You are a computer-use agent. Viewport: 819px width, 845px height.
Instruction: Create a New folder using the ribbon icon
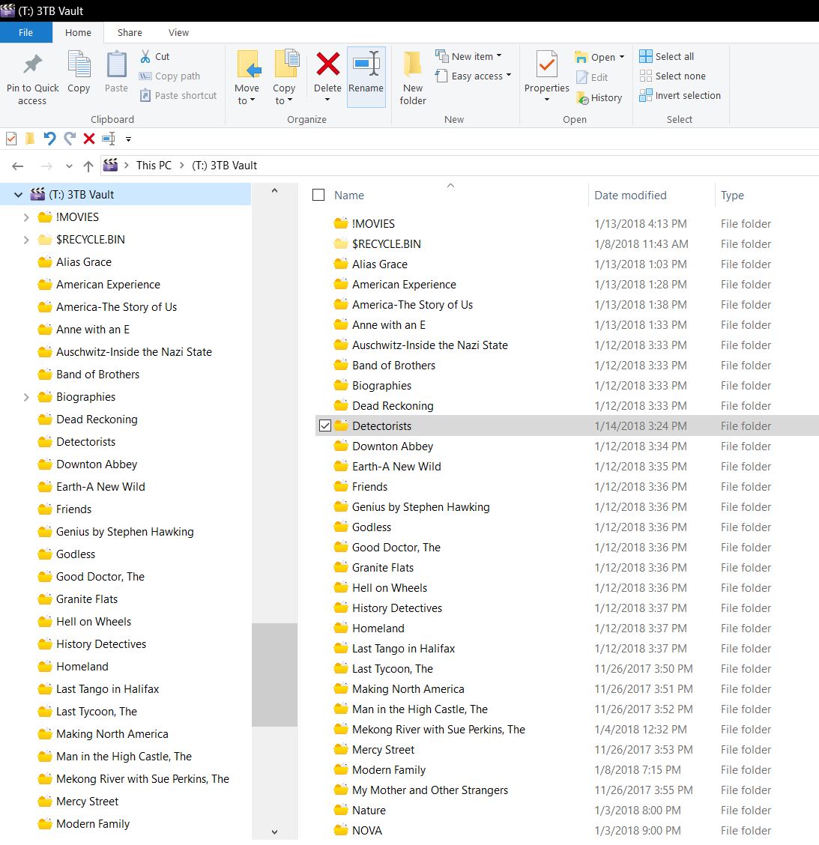click(x=412, y=76)
